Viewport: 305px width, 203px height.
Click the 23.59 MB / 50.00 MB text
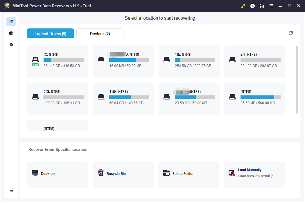pos(191,103)
